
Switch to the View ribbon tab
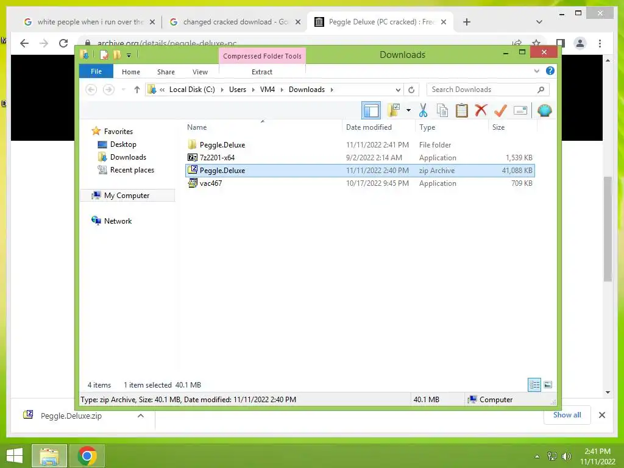(200, 72)
